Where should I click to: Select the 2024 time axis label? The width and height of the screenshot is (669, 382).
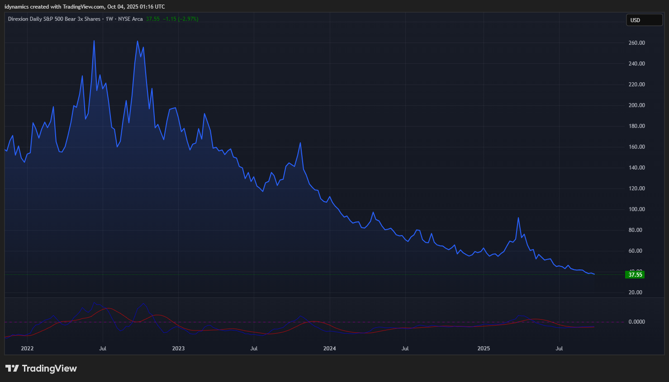[x=329, y=349]
